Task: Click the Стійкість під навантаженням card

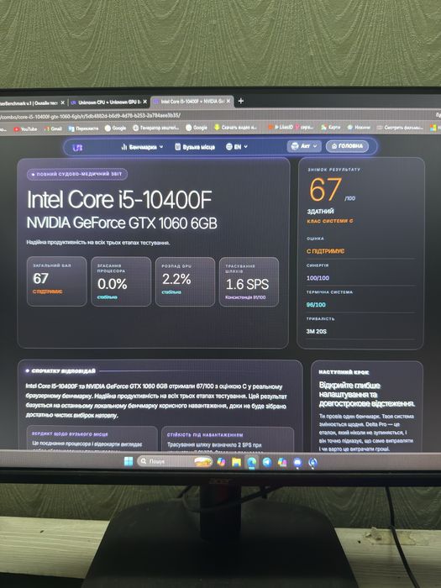Action: coord(228,438)
